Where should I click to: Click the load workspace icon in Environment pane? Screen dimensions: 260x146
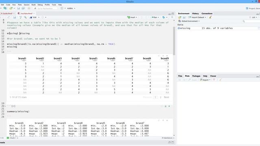pyautogui.click(x=180, y=17)
